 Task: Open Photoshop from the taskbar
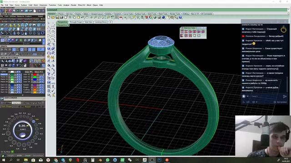click(x=160, y=160)
